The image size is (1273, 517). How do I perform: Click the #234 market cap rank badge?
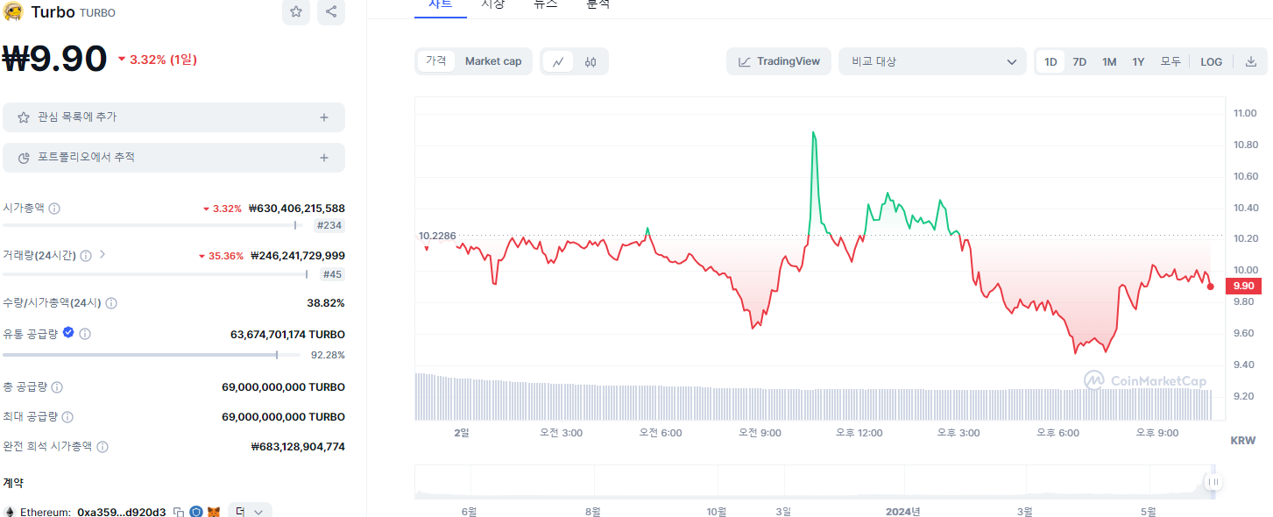click(x=329, y=226)
